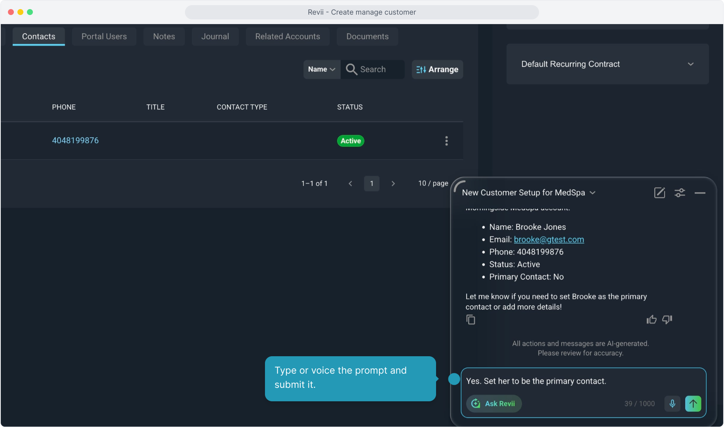This screenshot has height=427, width=724.
Task: Open the Name search filter dropdown
Action: [x=322, y=69]
